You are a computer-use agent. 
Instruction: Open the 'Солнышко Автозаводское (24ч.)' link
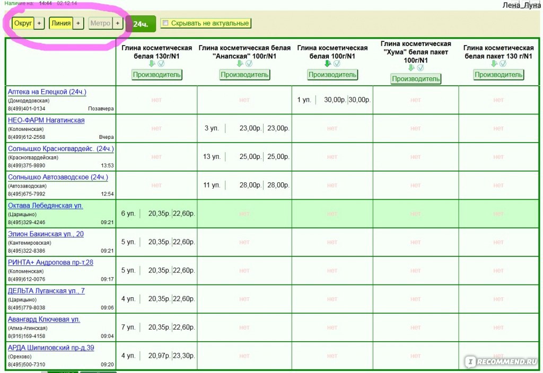coord(58,177)
